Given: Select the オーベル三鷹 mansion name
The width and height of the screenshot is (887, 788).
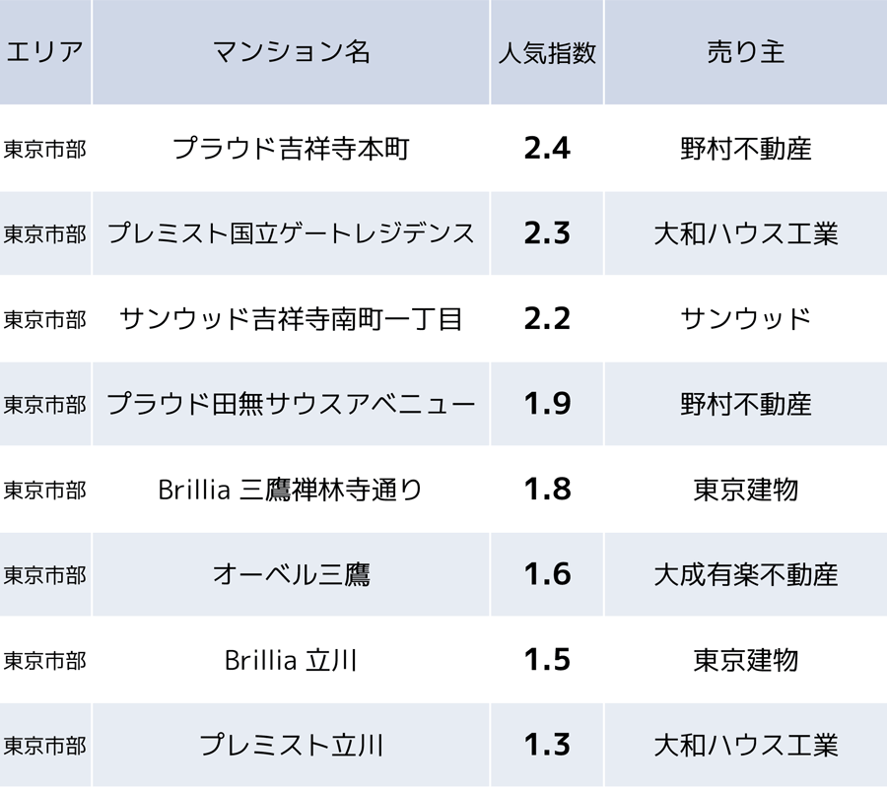Looking at the screenshot, I should [291, 575].
